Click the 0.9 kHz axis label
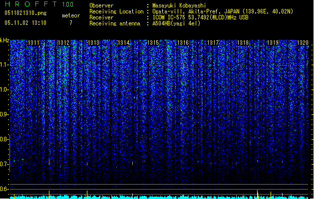The height and width of the screenshot is (199, 314). [x=4, y=114]
